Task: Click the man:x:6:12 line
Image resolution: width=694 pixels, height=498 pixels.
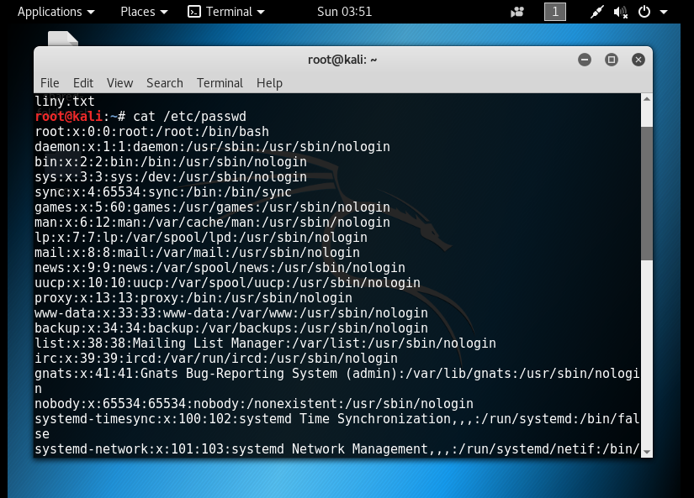Action: click(213, 223)
